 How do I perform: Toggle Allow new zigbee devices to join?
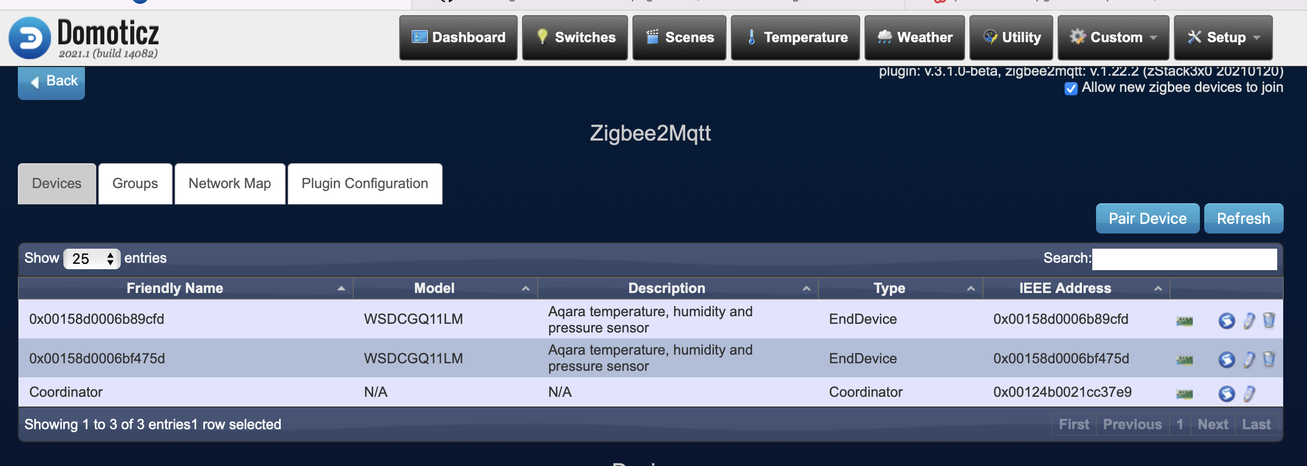1071,88
